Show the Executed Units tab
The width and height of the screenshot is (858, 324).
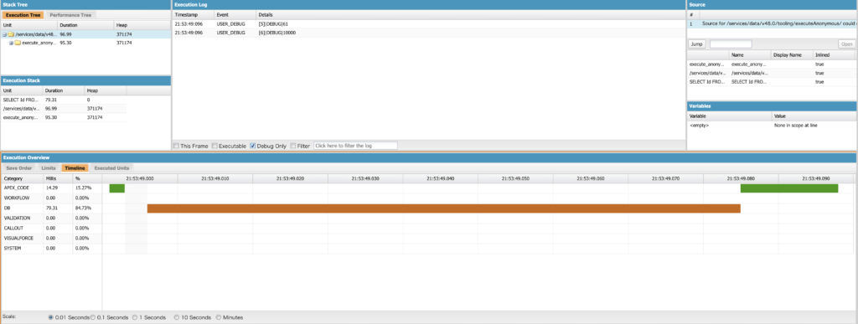click(x=111, y=168)
